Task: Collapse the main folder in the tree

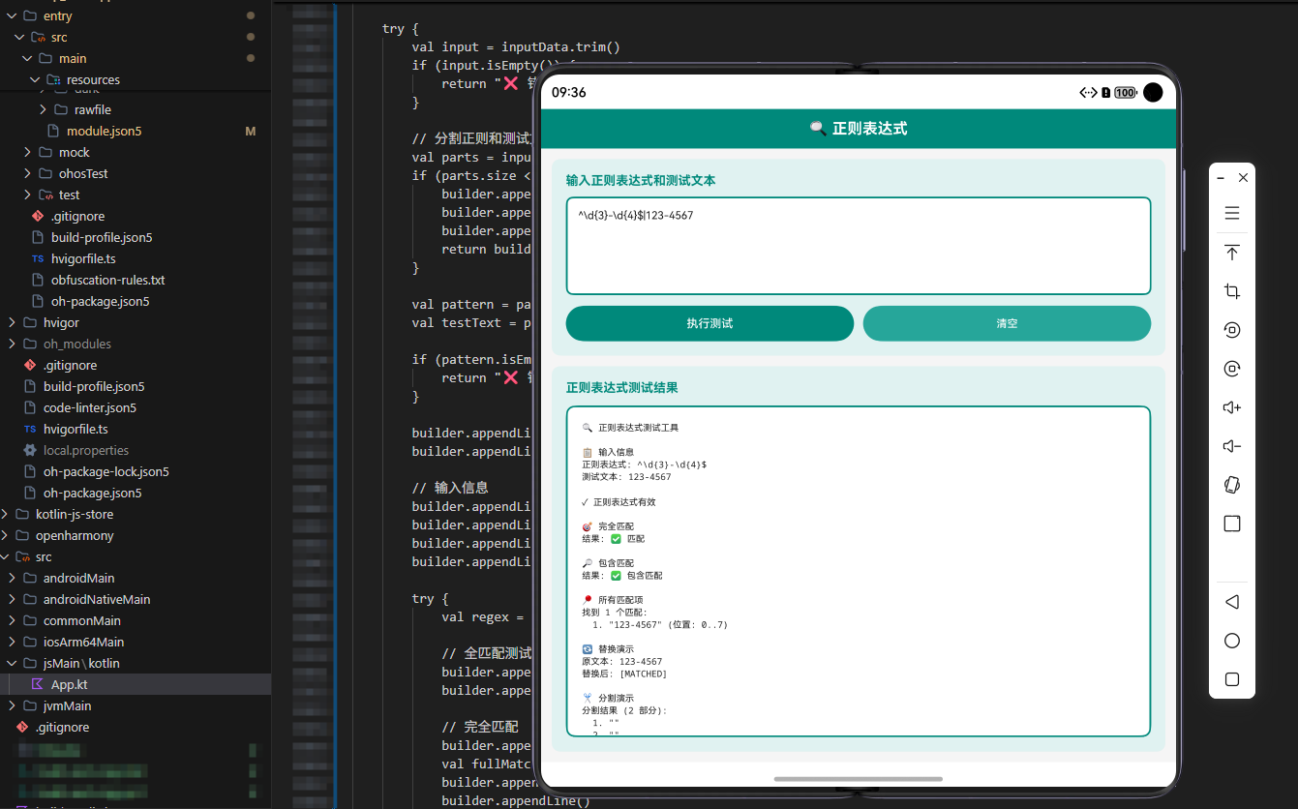Action: [x=27, y=58]
